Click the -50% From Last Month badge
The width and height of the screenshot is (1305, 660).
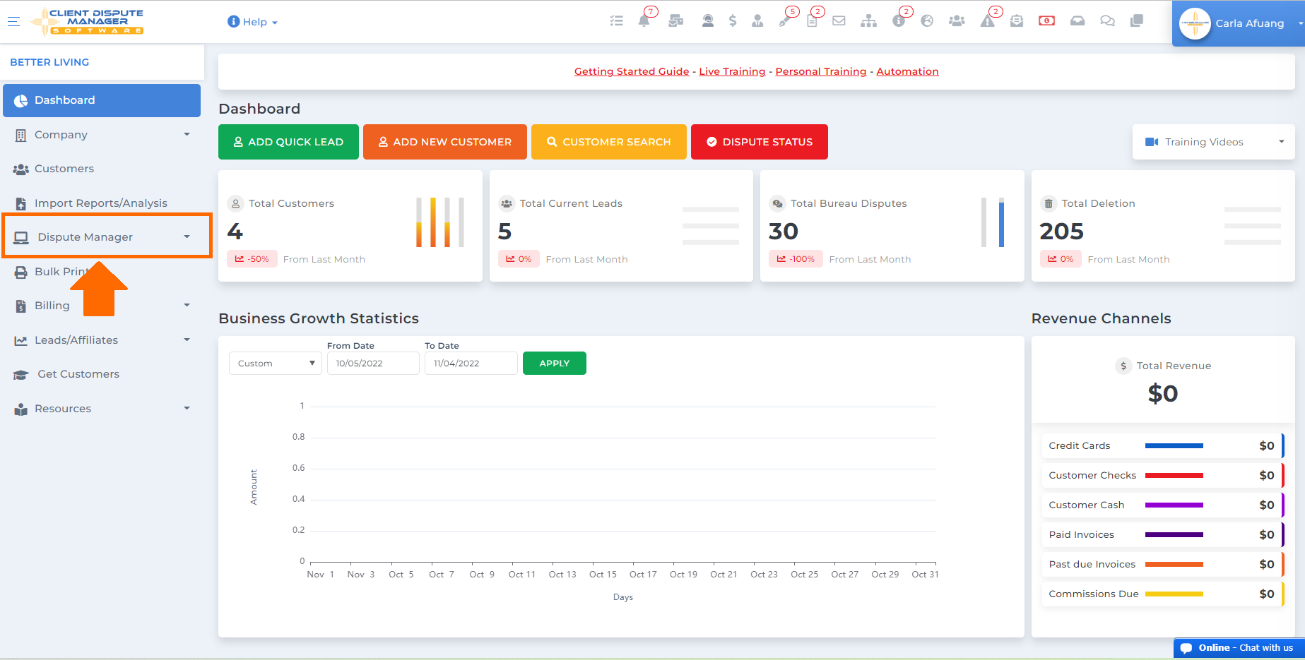252,259
